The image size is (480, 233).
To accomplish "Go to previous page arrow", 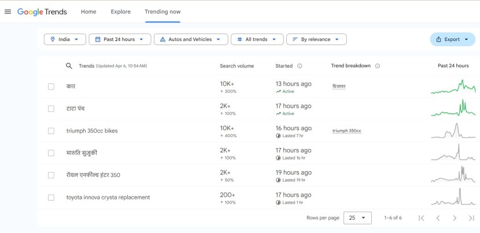I will (x=438, y=218).
